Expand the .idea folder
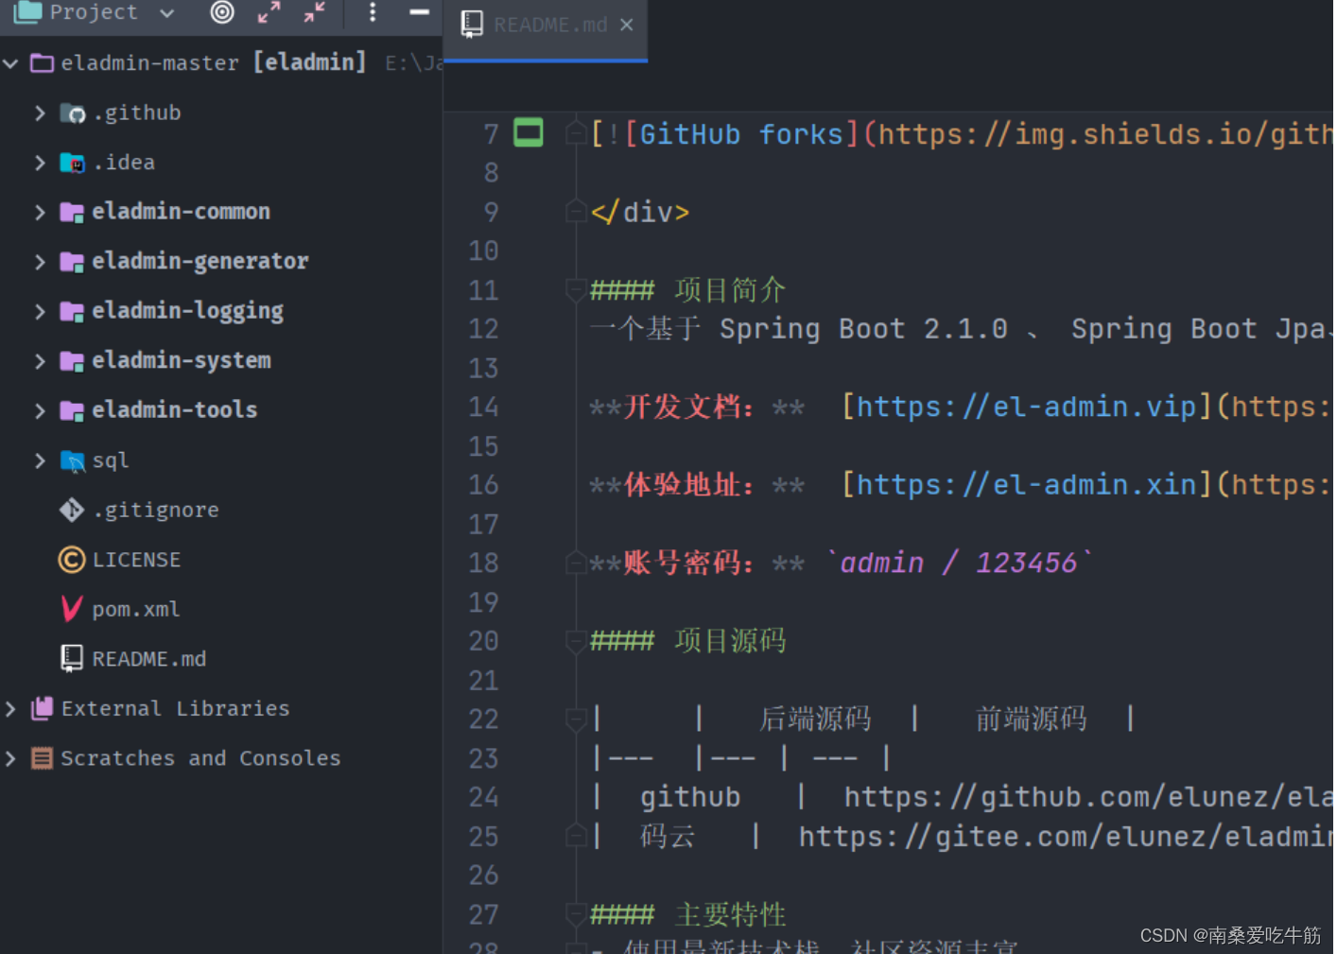This screenshot has height=954, width=1337. point(40,163)
